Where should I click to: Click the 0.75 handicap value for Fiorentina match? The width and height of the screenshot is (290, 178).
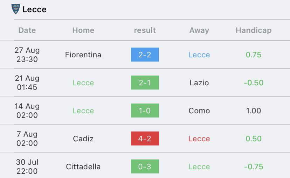(x=254, y=55)
